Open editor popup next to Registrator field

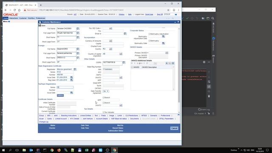(x=75, y=69)
